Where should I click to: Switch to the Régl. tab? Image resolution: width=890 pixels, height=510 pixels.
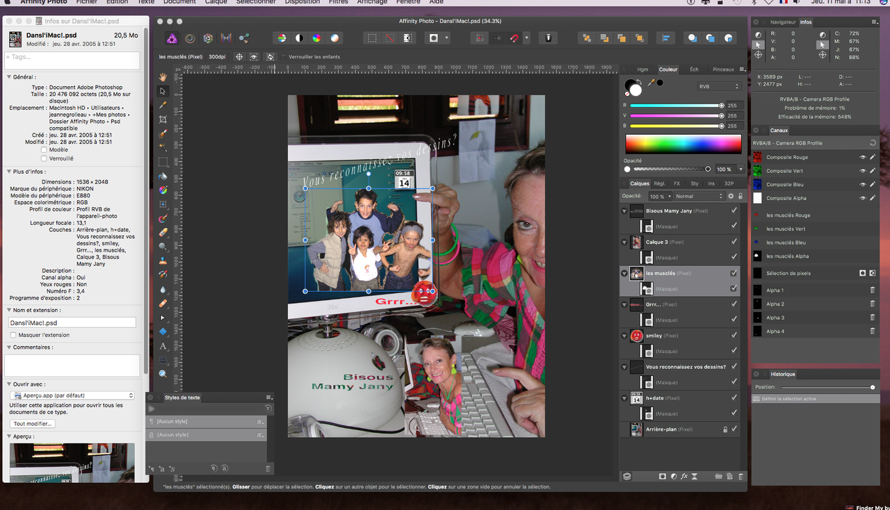point(659,183)
